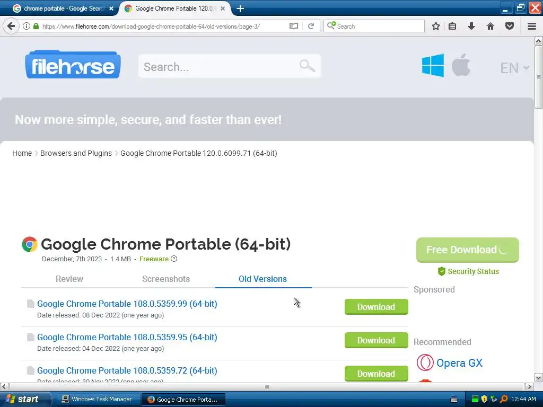Click the scrollbar down arrow
Image resolution: width=543 pixels, height=407 pixels.
[x=539, y=377]
